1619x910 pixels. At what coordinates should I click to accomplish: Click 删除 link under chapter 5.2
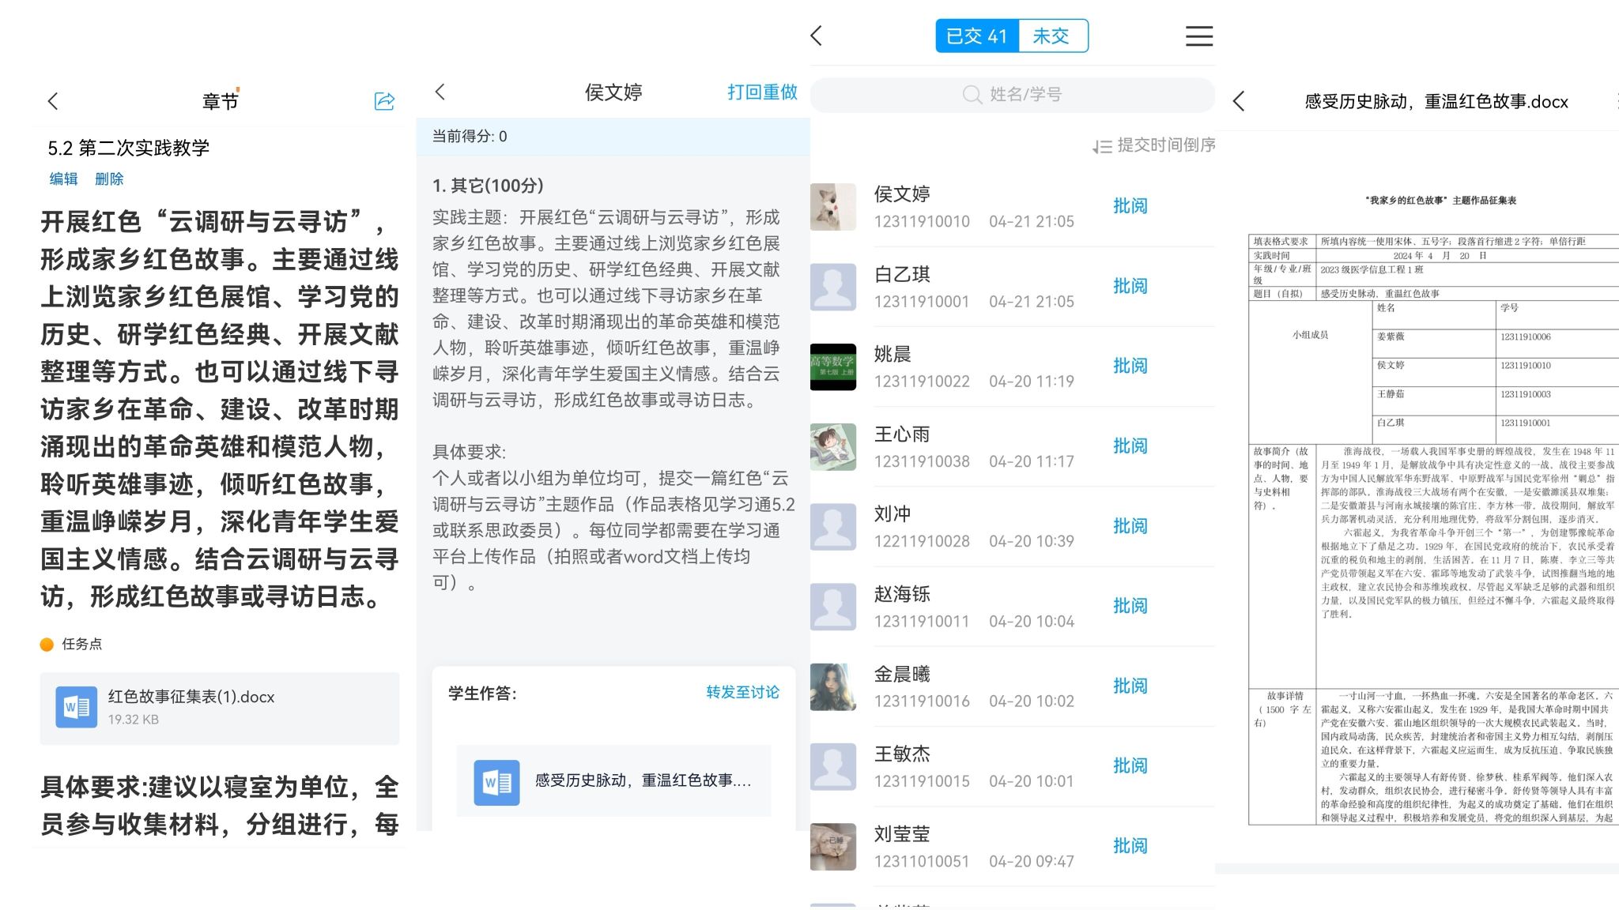click(x=109, y=179)
